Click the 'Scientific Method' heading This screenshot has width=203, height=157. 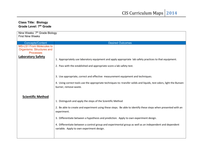point(36,97)
